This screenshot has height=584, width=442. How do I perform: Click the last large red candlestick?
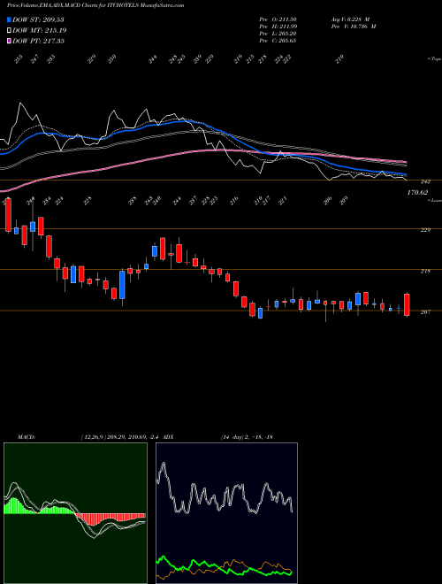coord(407,305)
